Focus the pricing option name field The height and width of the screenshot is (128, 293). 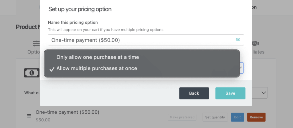pyautogui.click(x=140, y=40)
